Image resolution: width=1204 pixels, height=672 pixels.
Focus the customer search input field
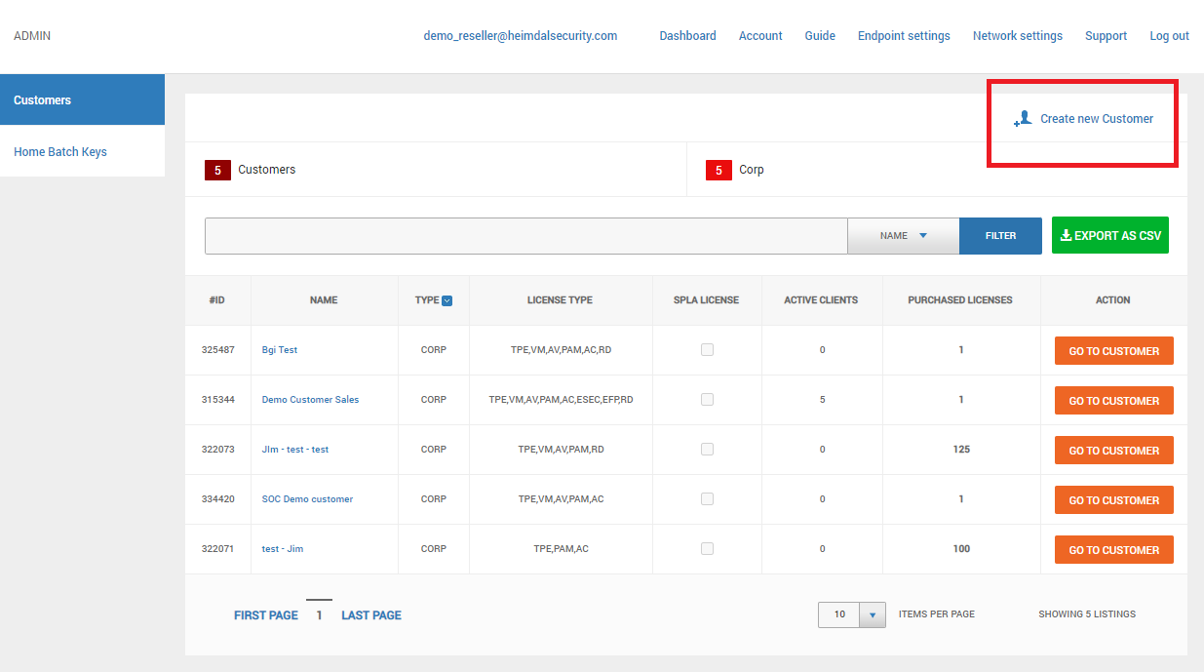(x=526, y=235)
